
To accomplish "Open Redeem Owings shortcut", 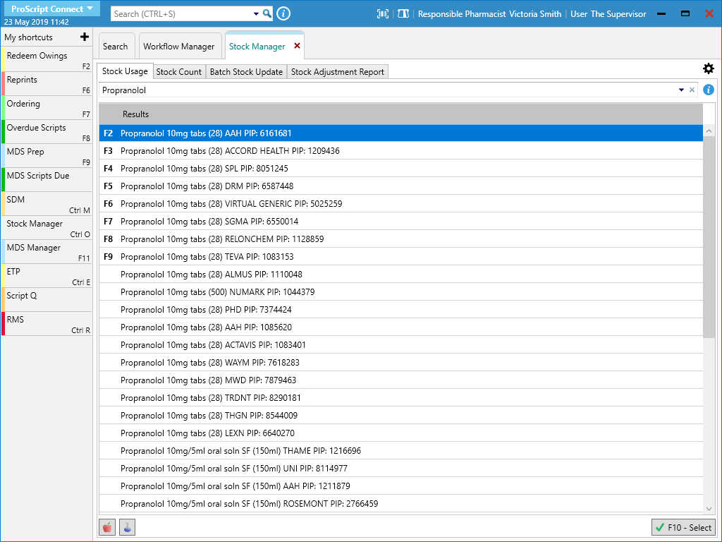I will pyautogui.click(x=47, y=59).
